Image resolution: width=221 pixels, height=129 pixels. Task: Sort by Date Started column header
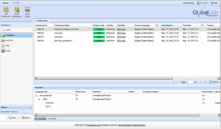pyautogui.click(x=171, y=25)
